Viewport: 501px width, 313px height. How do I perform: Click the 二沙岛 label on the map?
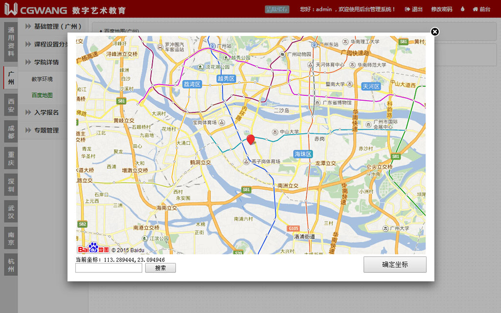282,111
